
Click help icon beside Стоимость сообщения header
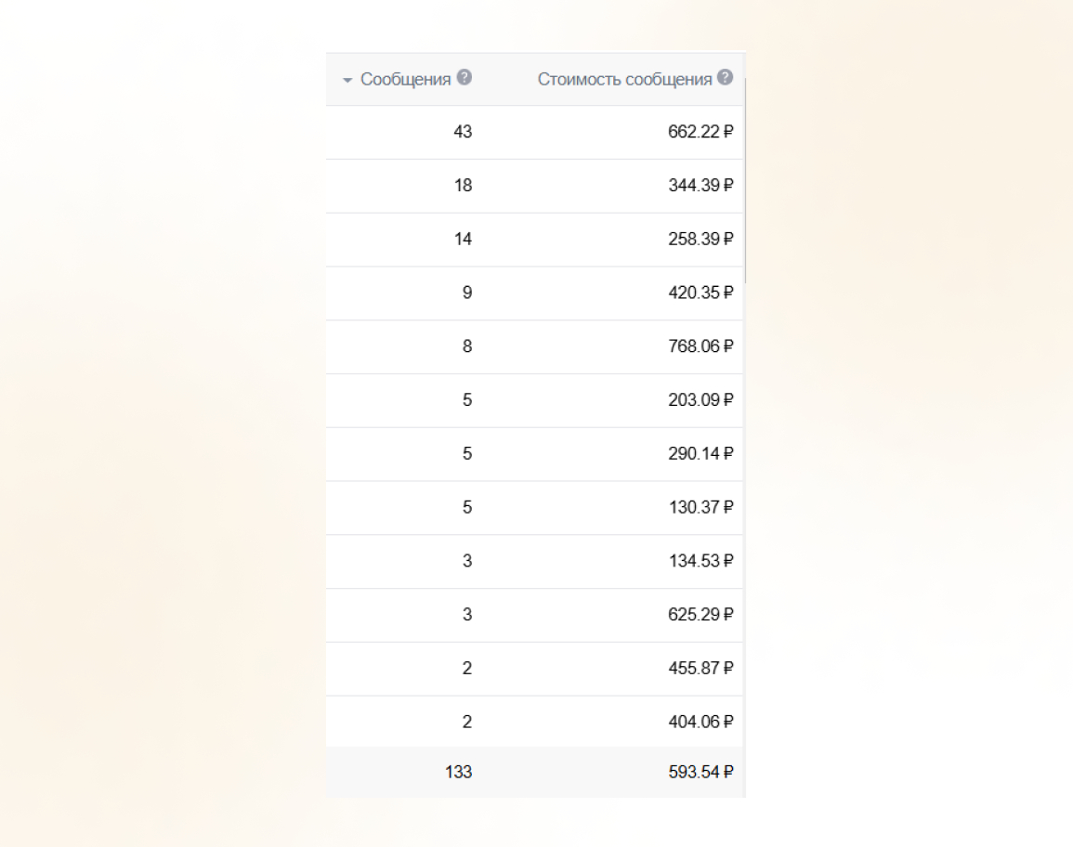pyautogui.click(x=726, y=78)
